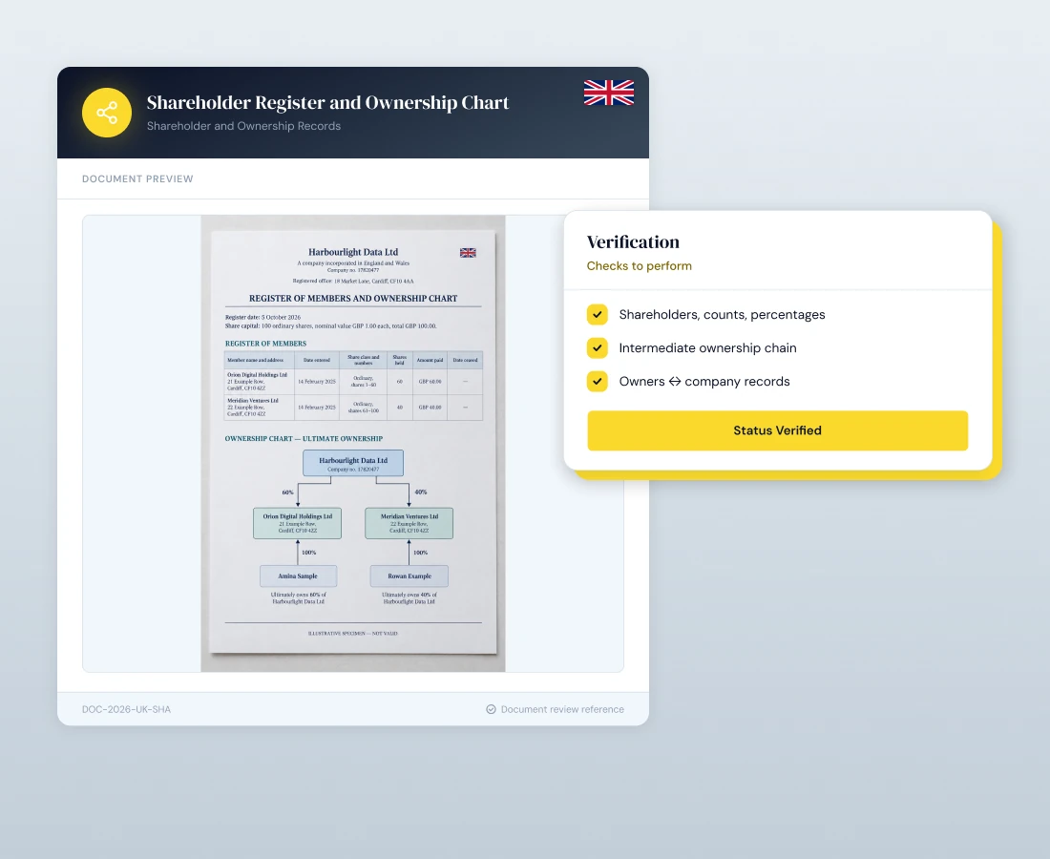Click the Register date line in document

coord(262,318)
